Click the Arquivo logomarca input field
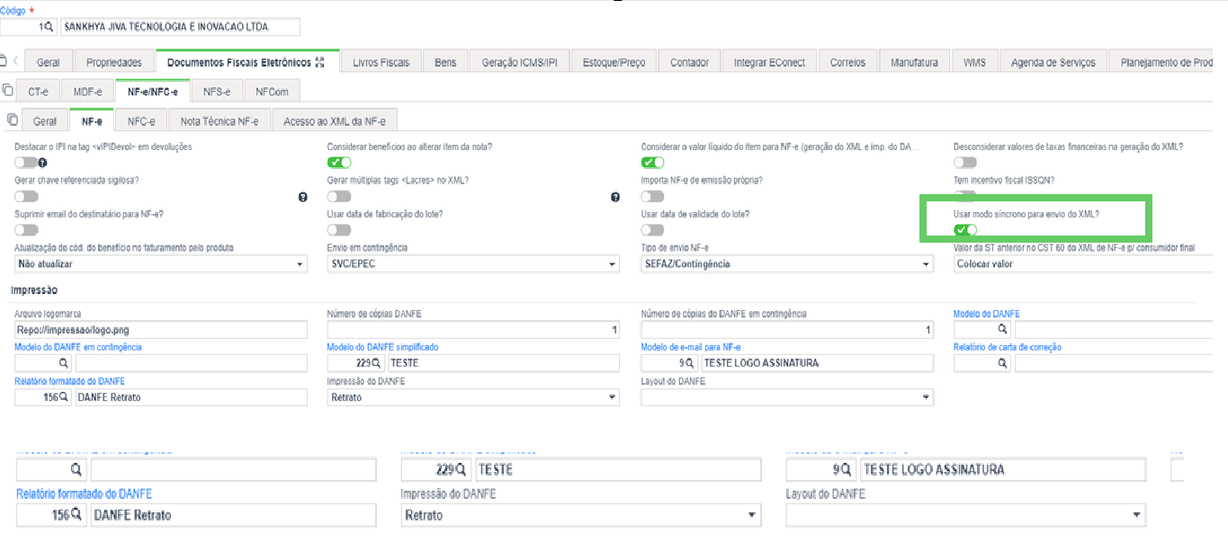 tap(161, 330)
